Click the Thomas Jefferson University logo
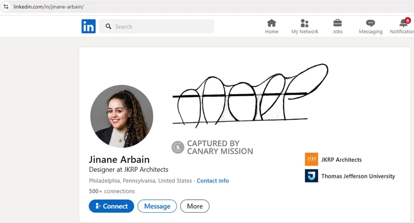 point(312,176)
